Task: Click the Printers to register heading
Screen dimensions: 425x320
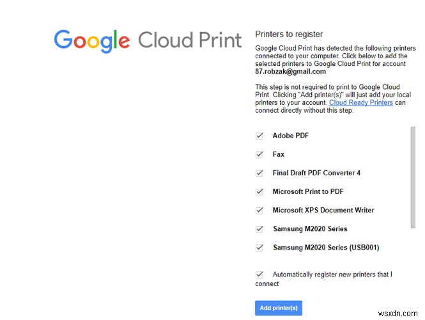Action: coord(289,34)
